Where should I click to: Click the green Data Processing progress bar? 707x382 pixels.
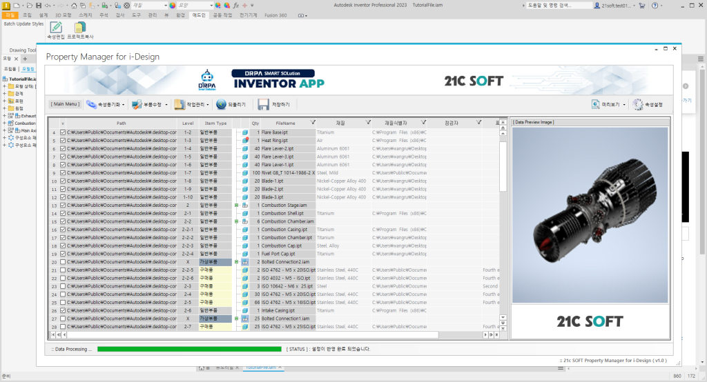[x=189, y=349]
